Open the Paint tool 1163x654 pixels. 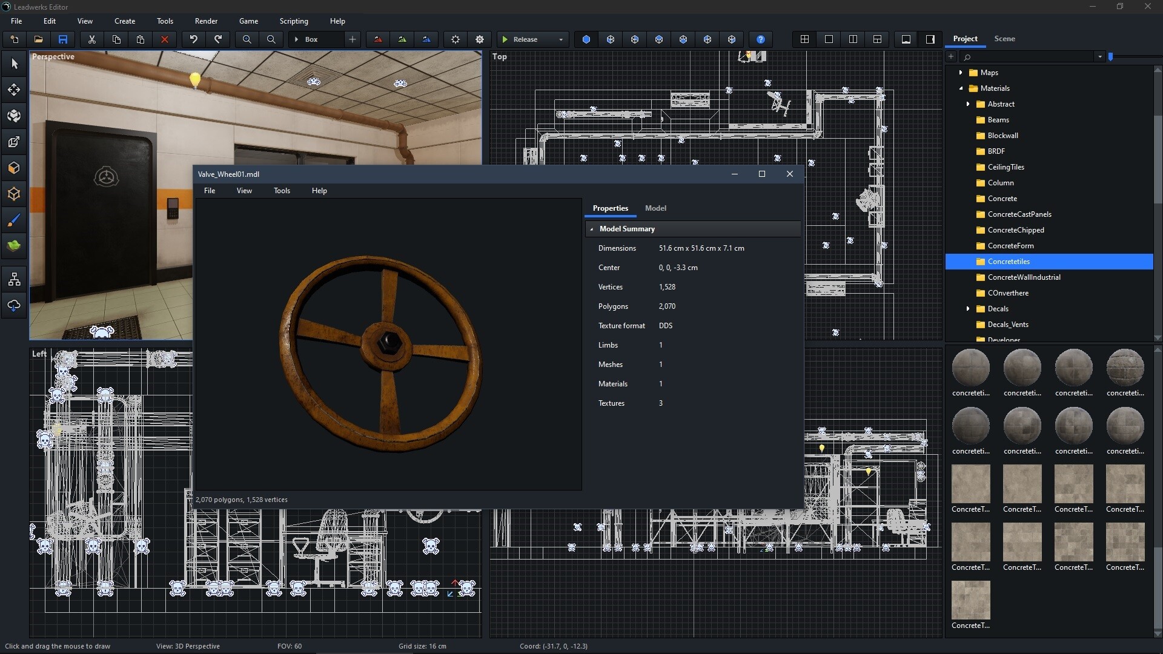click(x=14, y=220)
